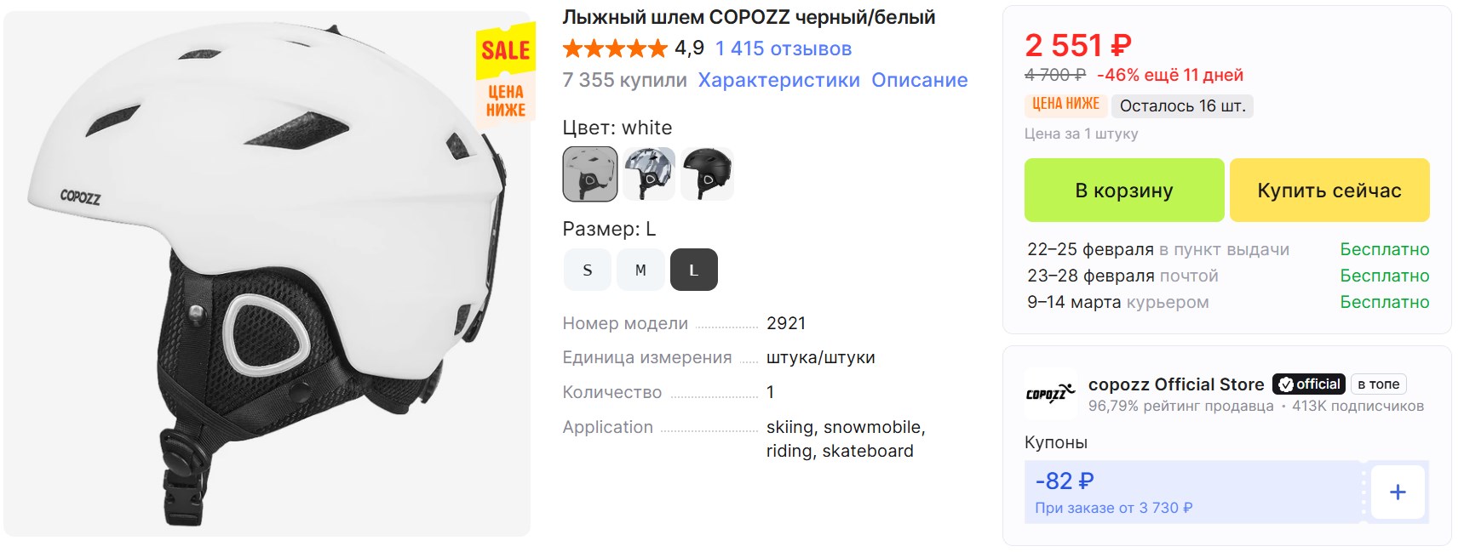Choose size S
This screenshot has height=552, width=1464.
click(588, 270)
